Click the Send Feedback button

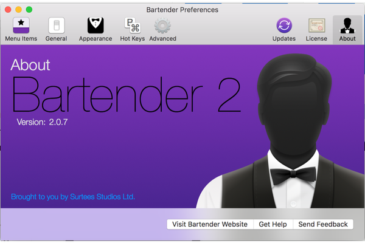(322, 224)
